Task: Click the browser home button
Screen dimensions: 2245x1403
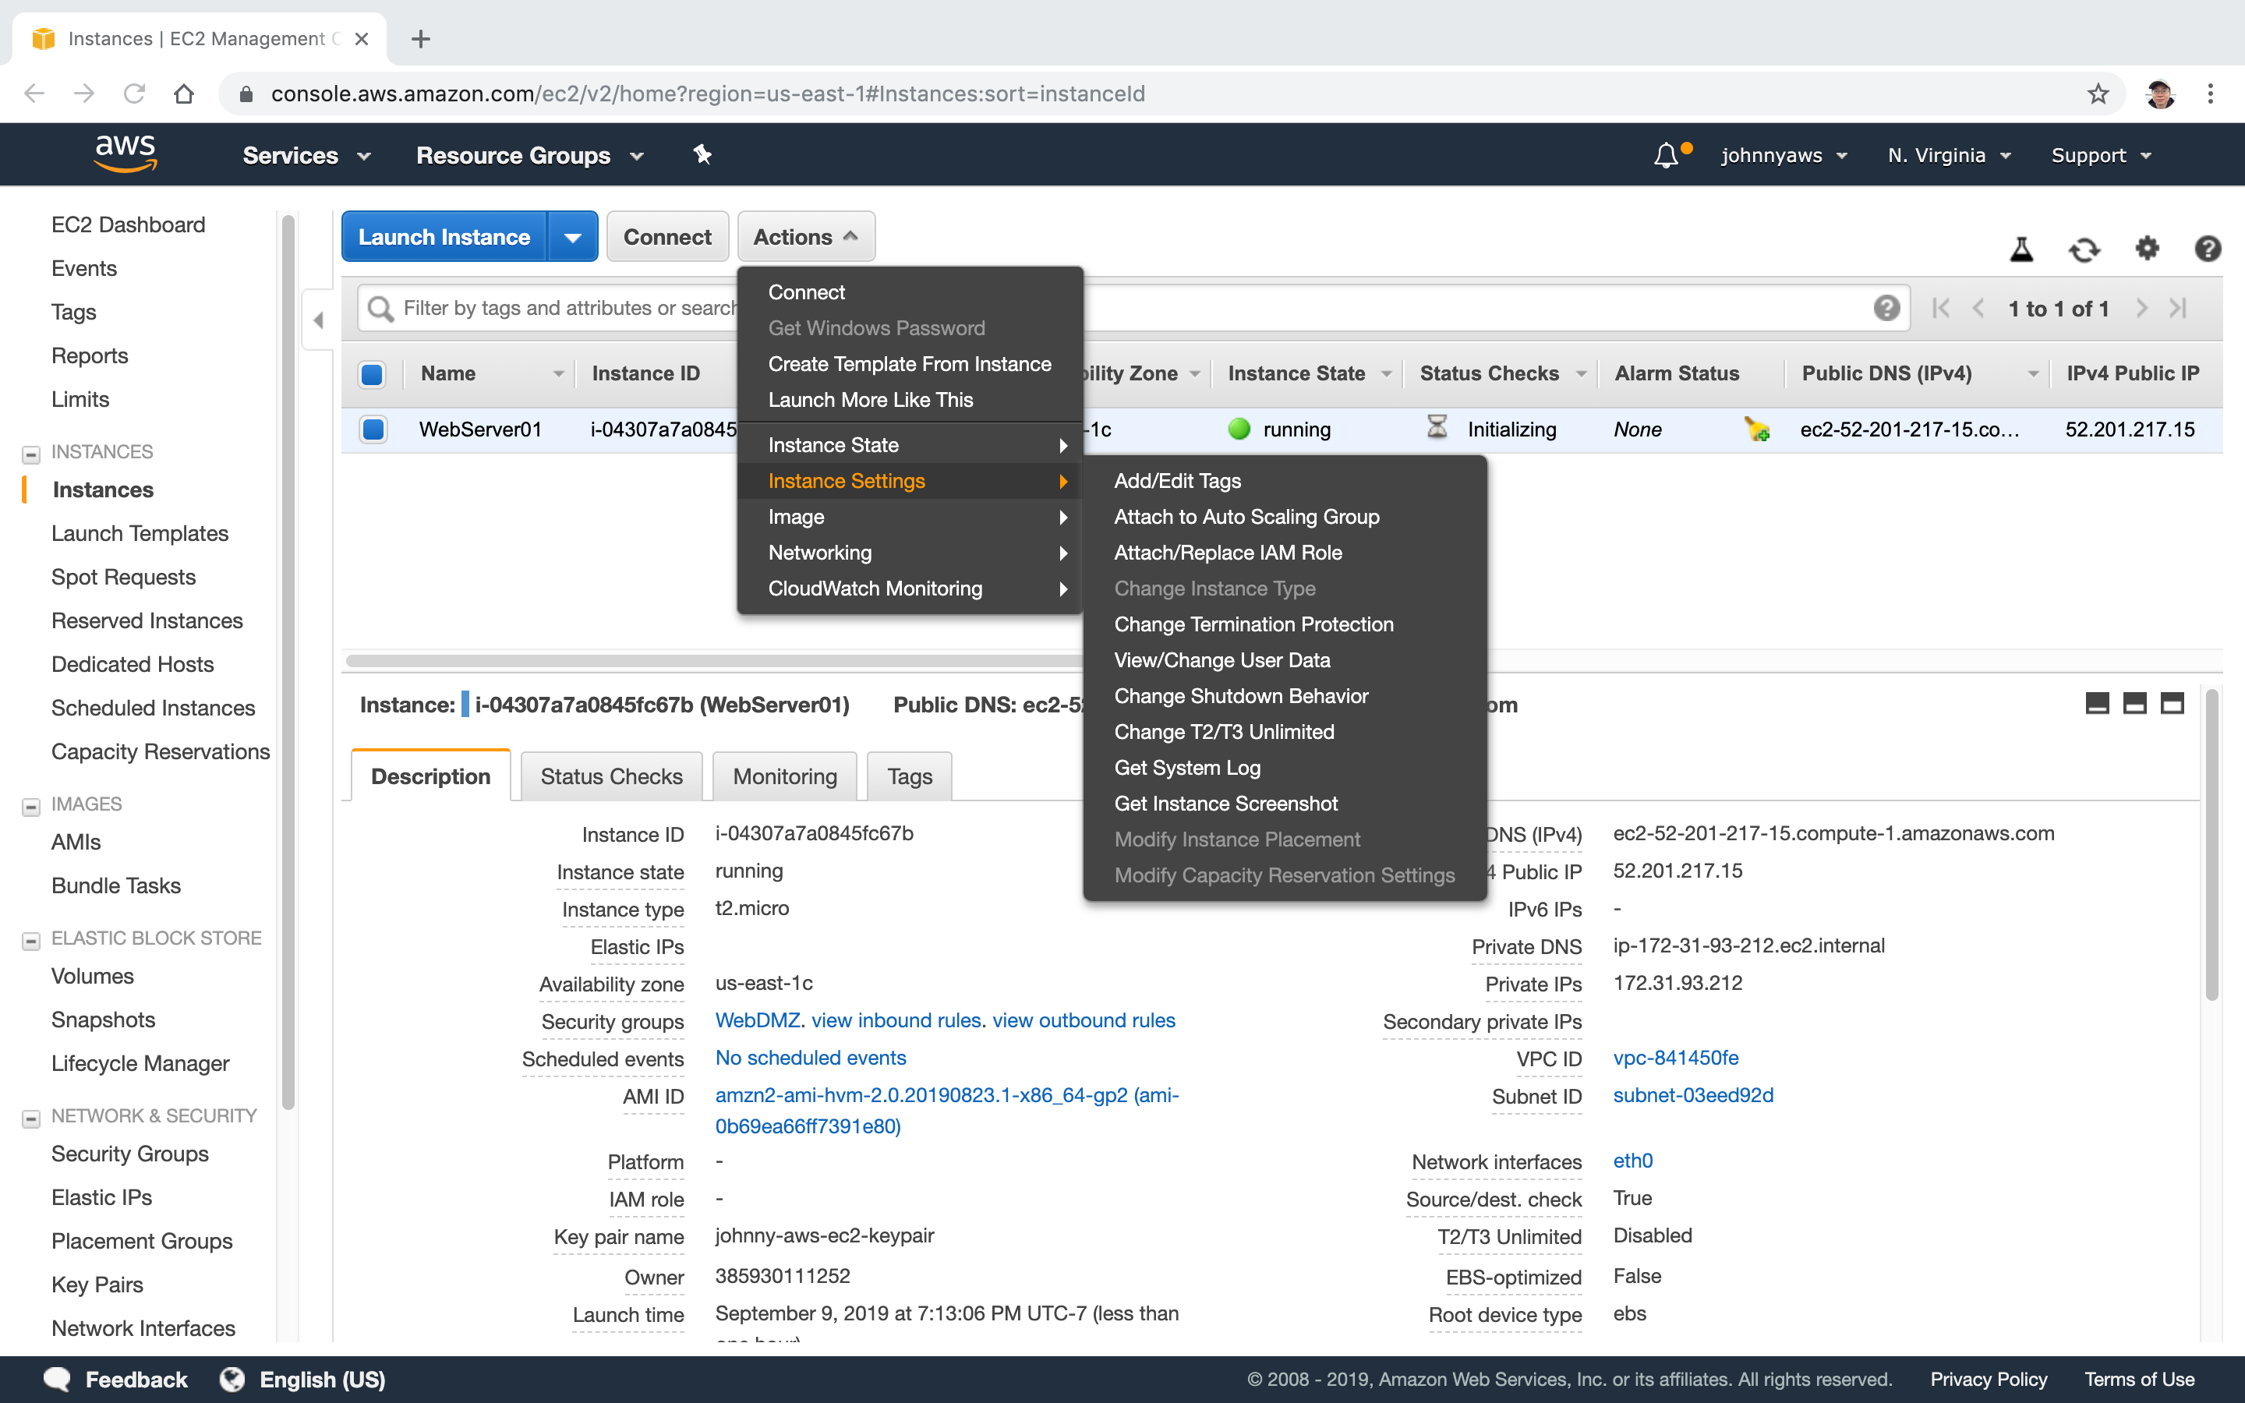Action: coord(184,94)
